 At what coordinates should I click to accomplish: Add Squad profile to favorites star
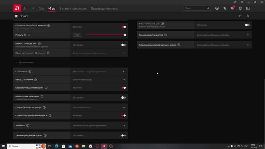click(239, 16)
